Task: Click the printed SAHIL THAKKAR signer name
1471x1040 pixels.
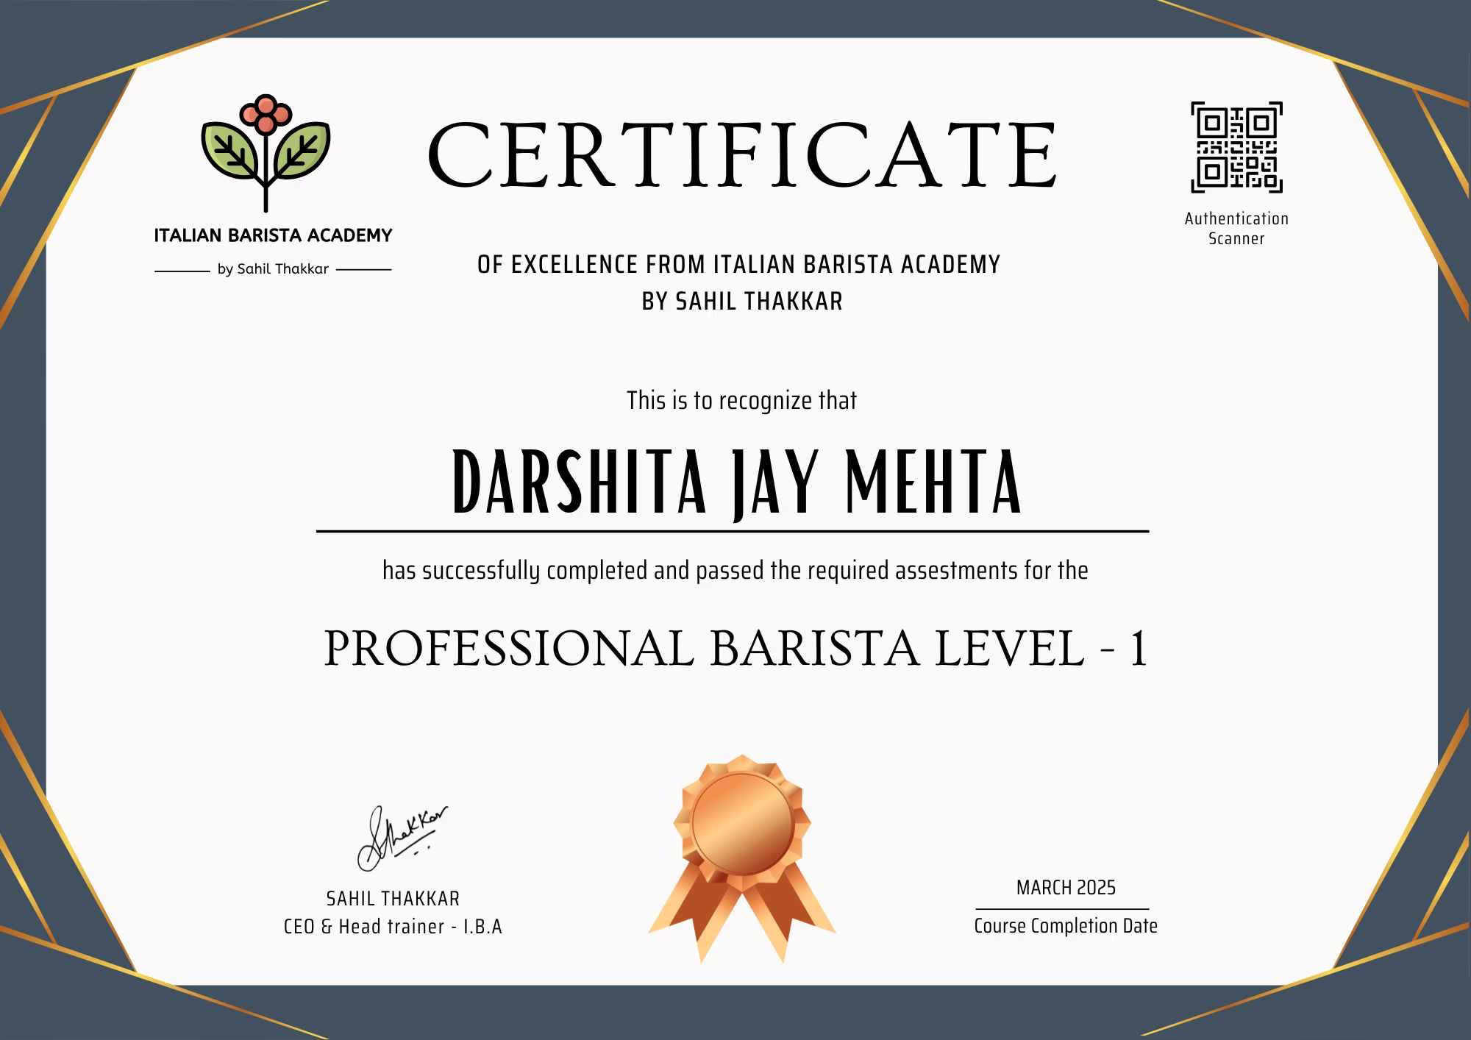Action: point(393,899)
